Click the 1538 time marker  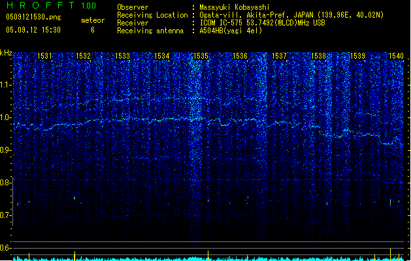pos(318,55)
